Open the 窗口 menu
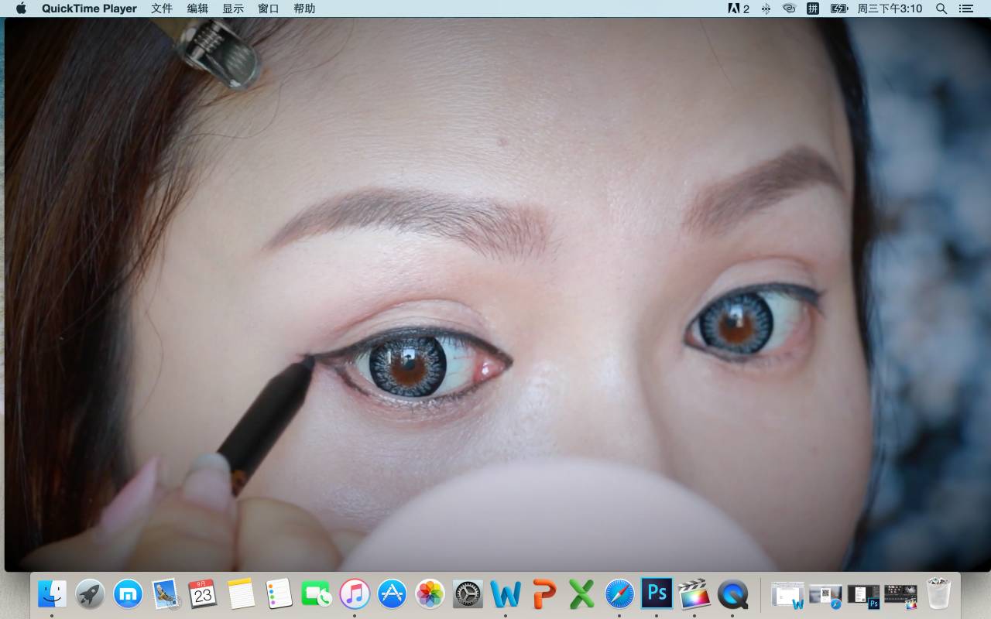The width and height of the screenshot is (991, 619). tap(269, 9)
